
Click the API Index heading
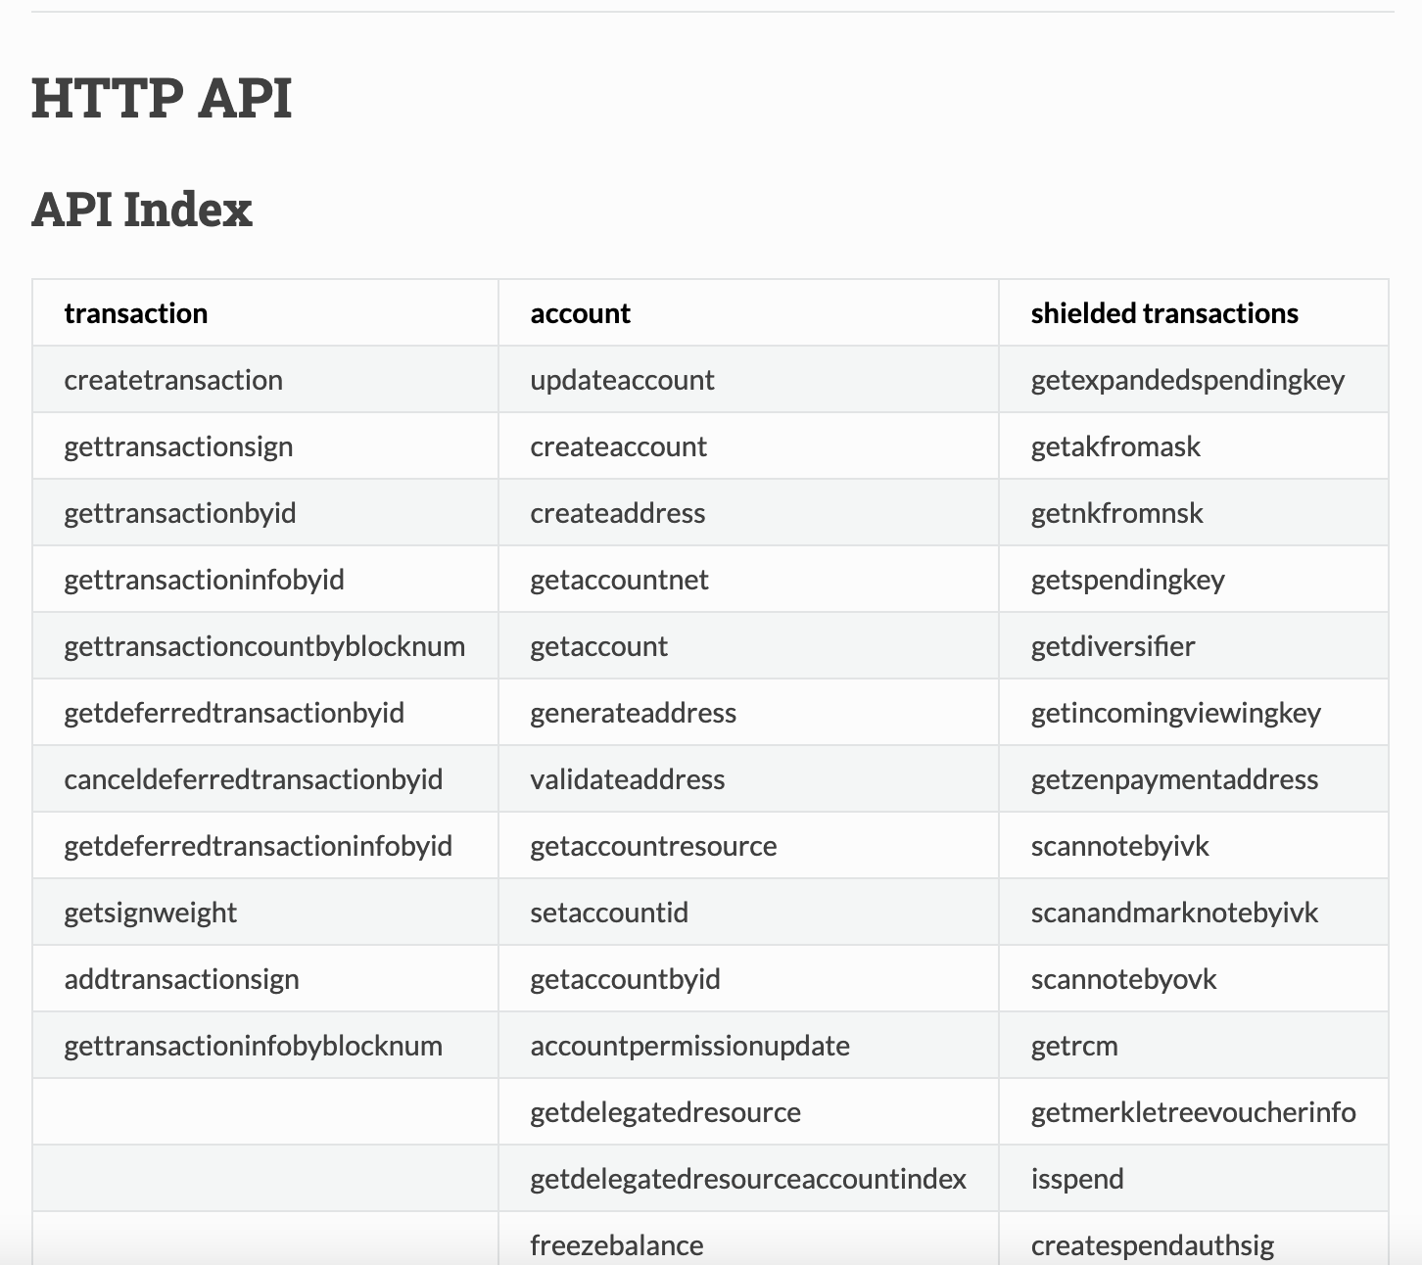pyautogui.click(x=142, y=210)
